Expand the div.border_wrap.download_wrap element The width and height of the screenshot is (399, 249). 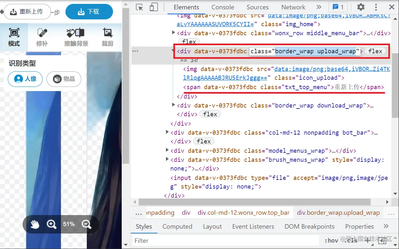pos(173,105)
